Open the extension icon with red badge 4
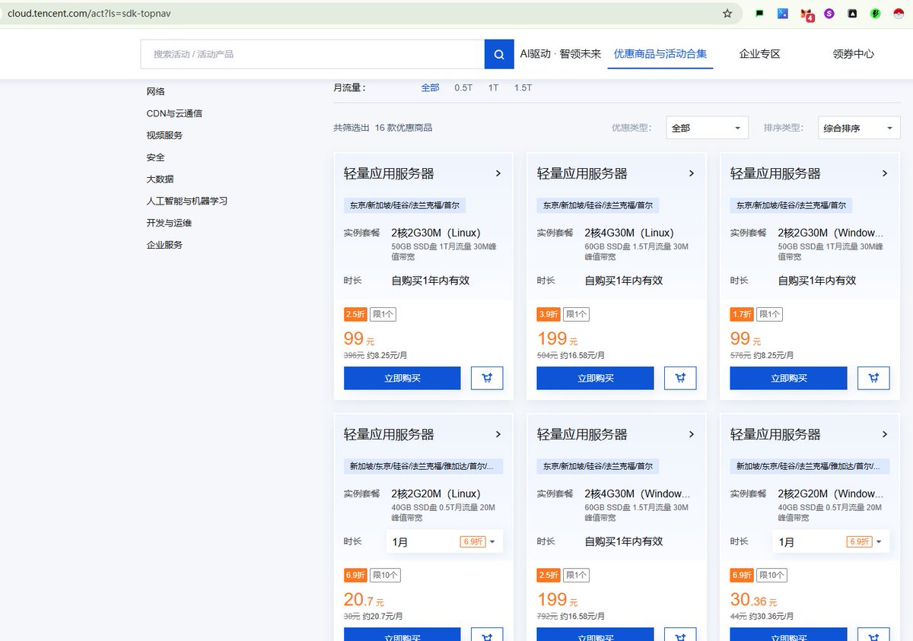Image resolution: width=913 pixels, height=641 pixels. (x=806, y=14)
